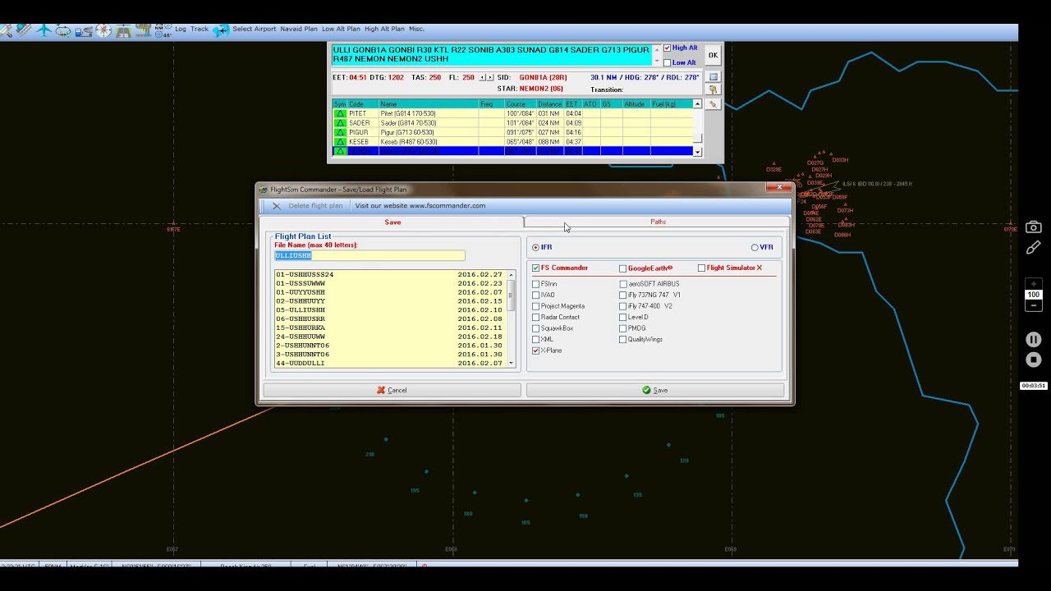Select highlighted NEMON row in waypoint table
This screenshot has height=591, width=1051.
pyautogui.click(x=512, y=152)
